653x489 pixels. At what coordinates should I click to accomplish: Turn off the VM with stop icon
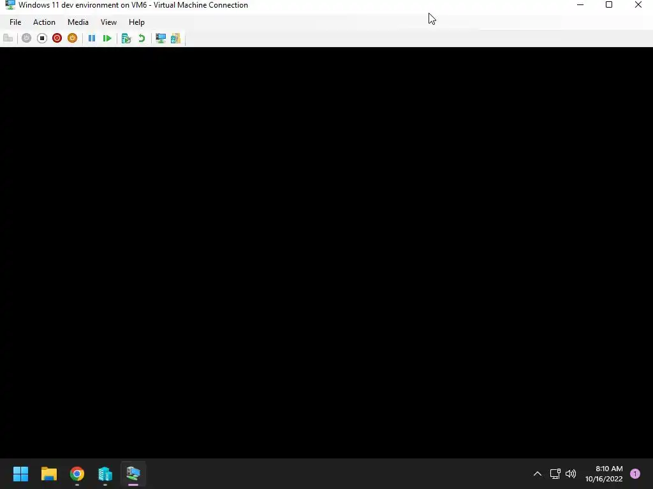click(42, 38)
